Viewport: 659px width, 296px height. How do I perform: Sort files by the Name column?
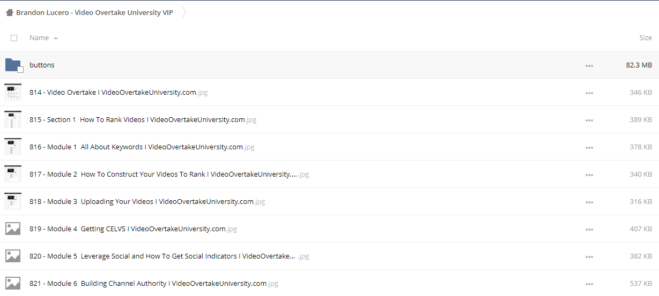(39, 38)
